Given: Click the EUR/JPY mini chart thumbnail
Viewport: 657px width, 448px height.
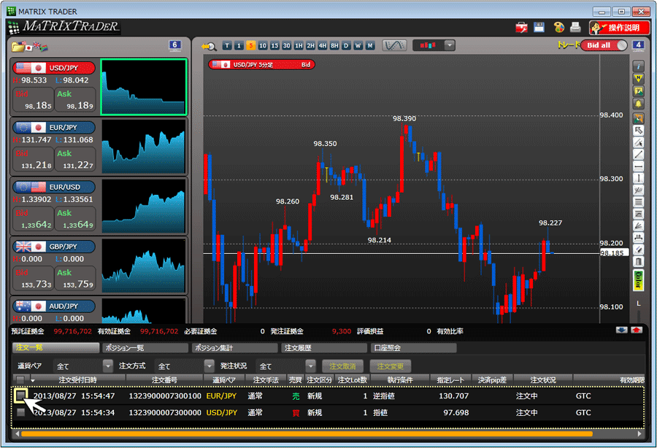Looking at the screenshot, I should [x=144, y=147].
